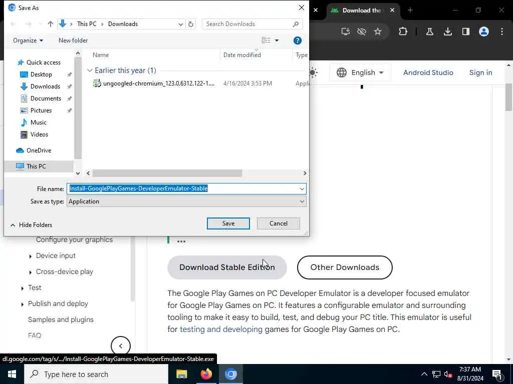Image resolution: width=513 pixels, height=384 pixels.
Task: Select This PC in navigation pane
Action: tap(36, 166)
